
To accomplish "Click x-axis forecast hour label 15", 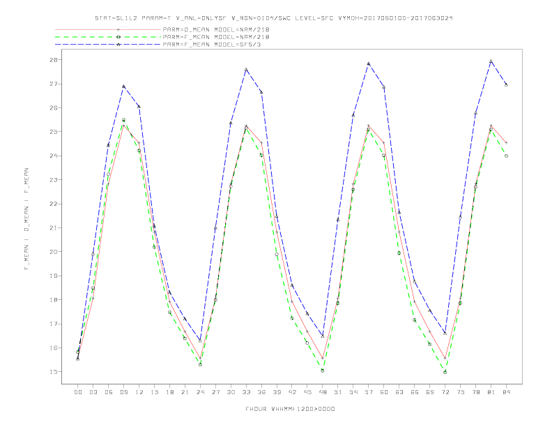I will pyautogui.click(x=154, y=392).
